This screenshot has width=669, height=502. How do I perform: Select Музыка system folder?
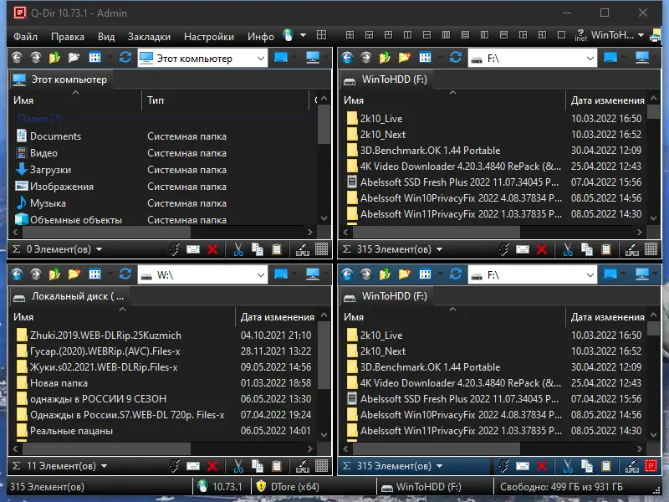48,203
